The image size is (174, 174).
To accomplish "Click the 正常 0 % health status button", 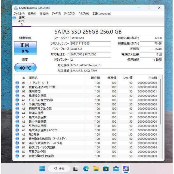I will point(25,48).
